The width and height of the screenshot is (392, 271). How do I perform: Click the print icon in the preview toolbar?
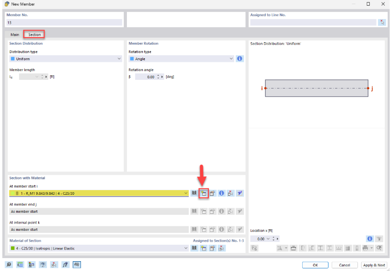pos(365,248)
